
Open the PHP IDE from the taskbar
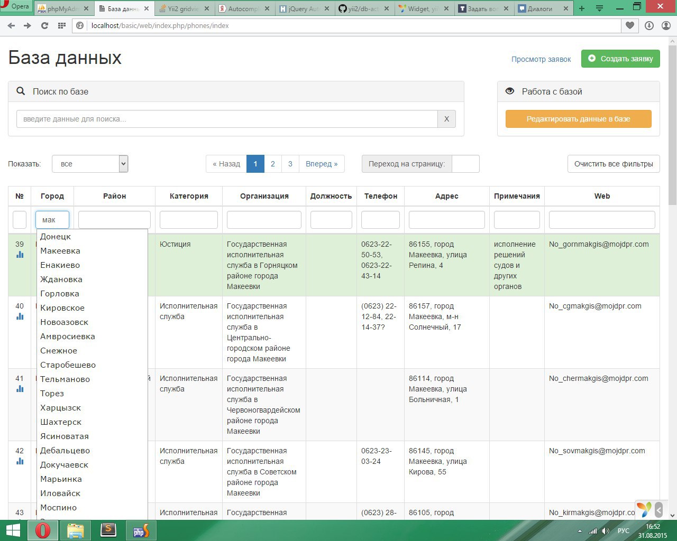click(141, 530)
